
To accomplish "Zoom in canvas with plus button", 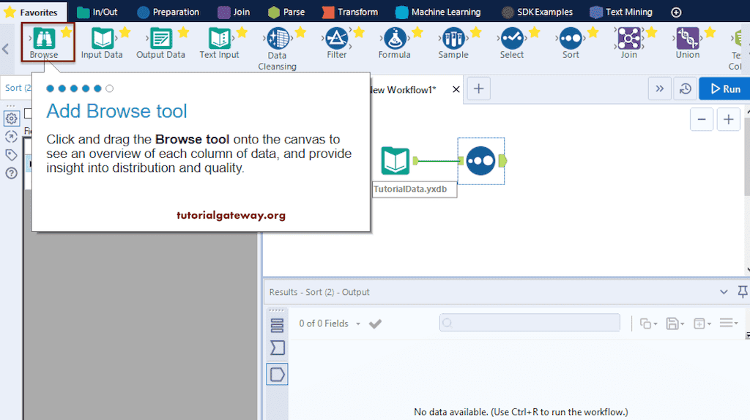I will [x=729, y=119].
